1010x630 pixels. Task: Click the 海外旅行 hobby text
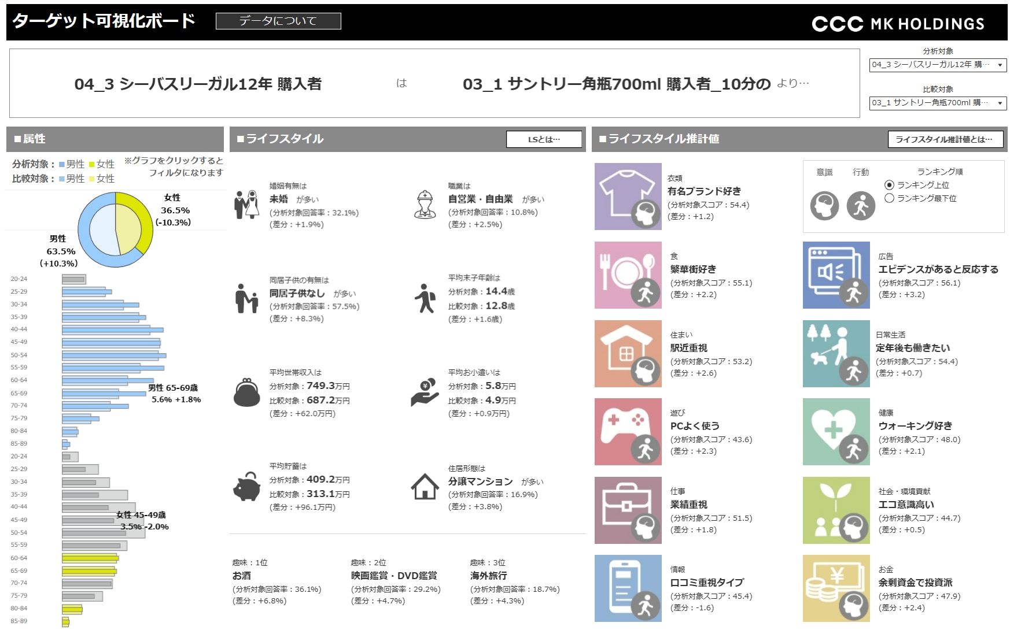[489, 576]
